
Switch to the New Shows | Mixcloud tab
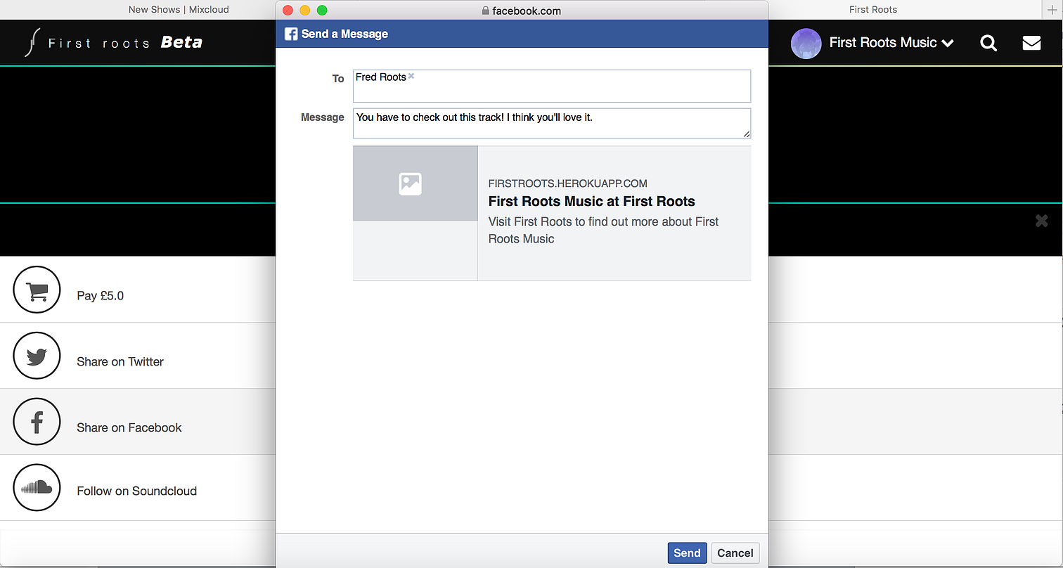(x=179, y=9)
